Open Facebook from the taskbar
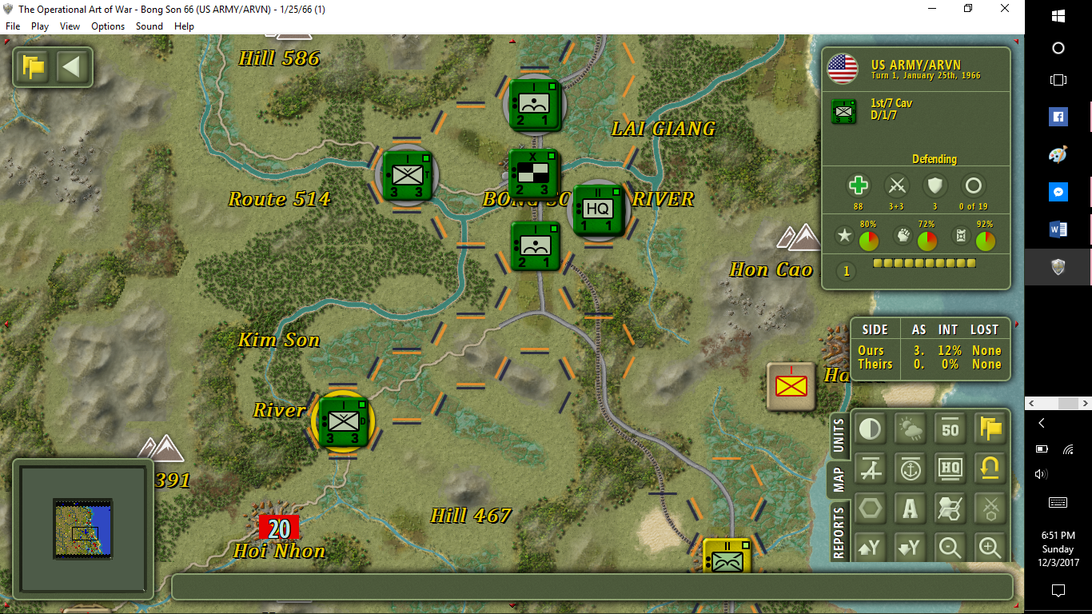The height and width of the screenshot is (614, 1092). 1058,117
